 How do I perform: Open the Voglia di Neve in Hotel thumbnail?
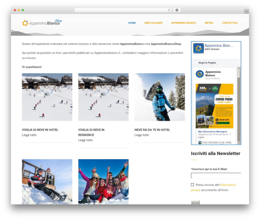pos(47,97)
